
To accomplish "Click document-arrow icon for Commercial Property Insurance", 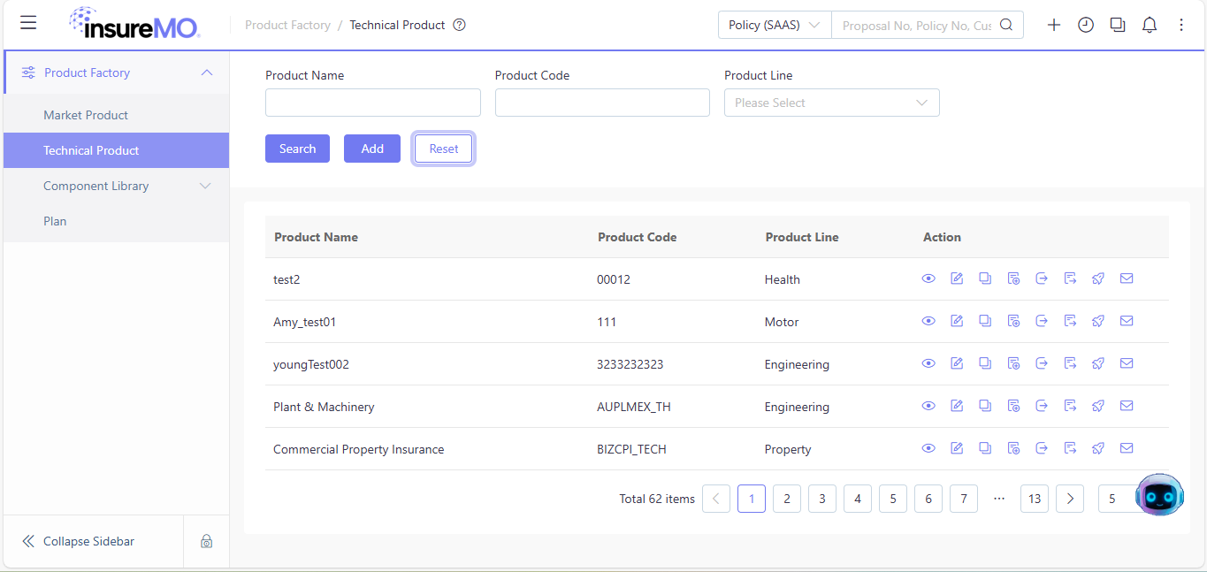I will coord(1070,448).
